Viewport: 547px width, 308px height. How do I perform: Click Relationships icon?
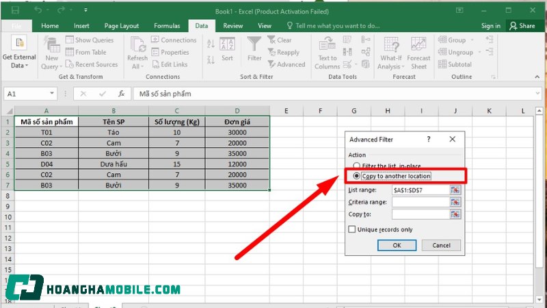(365, 52)
